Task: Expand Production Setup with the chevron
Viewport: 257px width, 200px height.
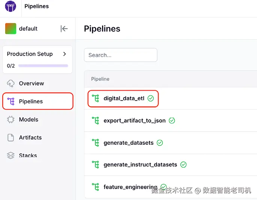Action: click(x=65, y=54)
